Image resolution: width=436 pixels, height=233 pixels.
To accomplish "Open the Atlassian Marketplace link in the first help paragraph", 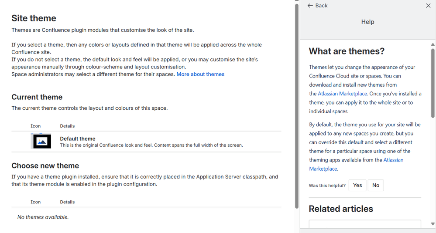I will (342, 94).
